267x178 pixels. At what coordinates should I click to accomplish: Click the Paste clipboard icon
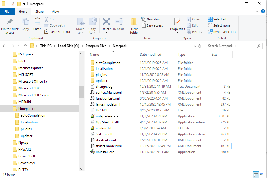coord(37,22)
